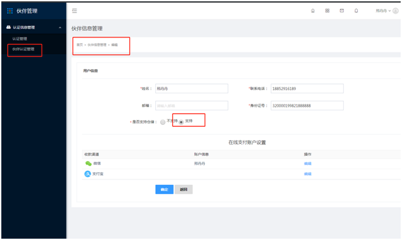Click the 身份证号 input field
Viewport: 402px width, 240px height.
pos(307,105)
